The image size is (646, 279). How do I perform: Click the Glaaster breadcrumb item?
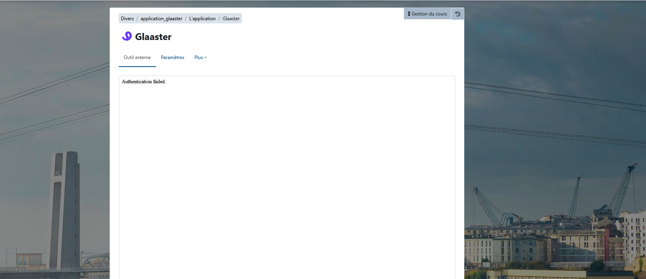(231, 19)
